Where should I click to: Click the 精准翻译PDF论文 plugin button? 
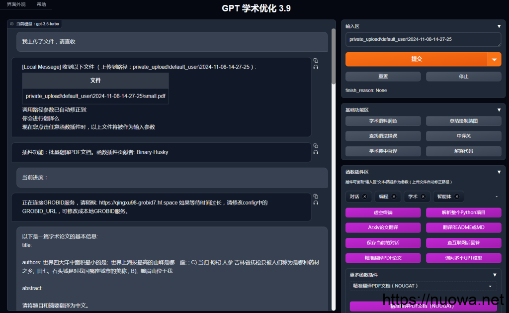[x=383, y=258]
